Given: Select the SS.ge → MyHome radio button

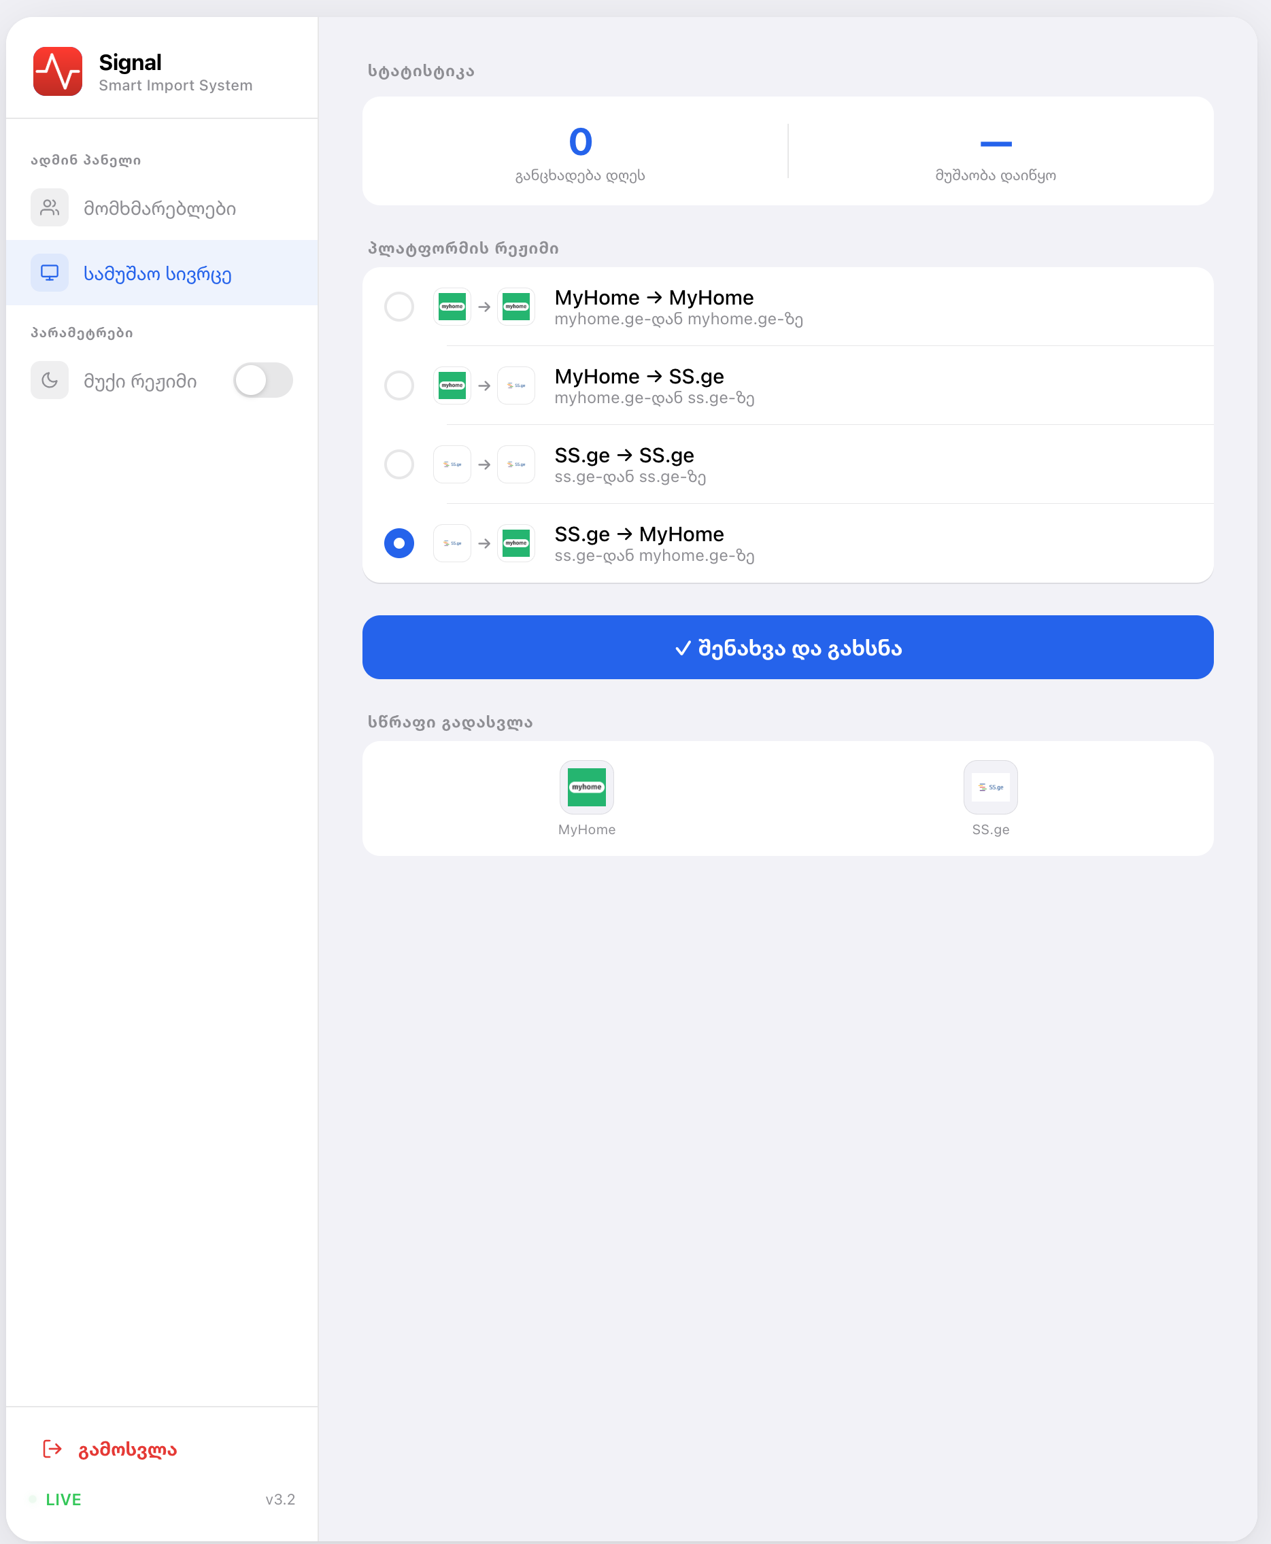Looking at the screenshot, I should [x=399, y=544].
